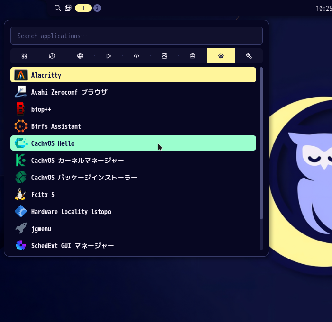Select the Internet globe category tab

80,56
